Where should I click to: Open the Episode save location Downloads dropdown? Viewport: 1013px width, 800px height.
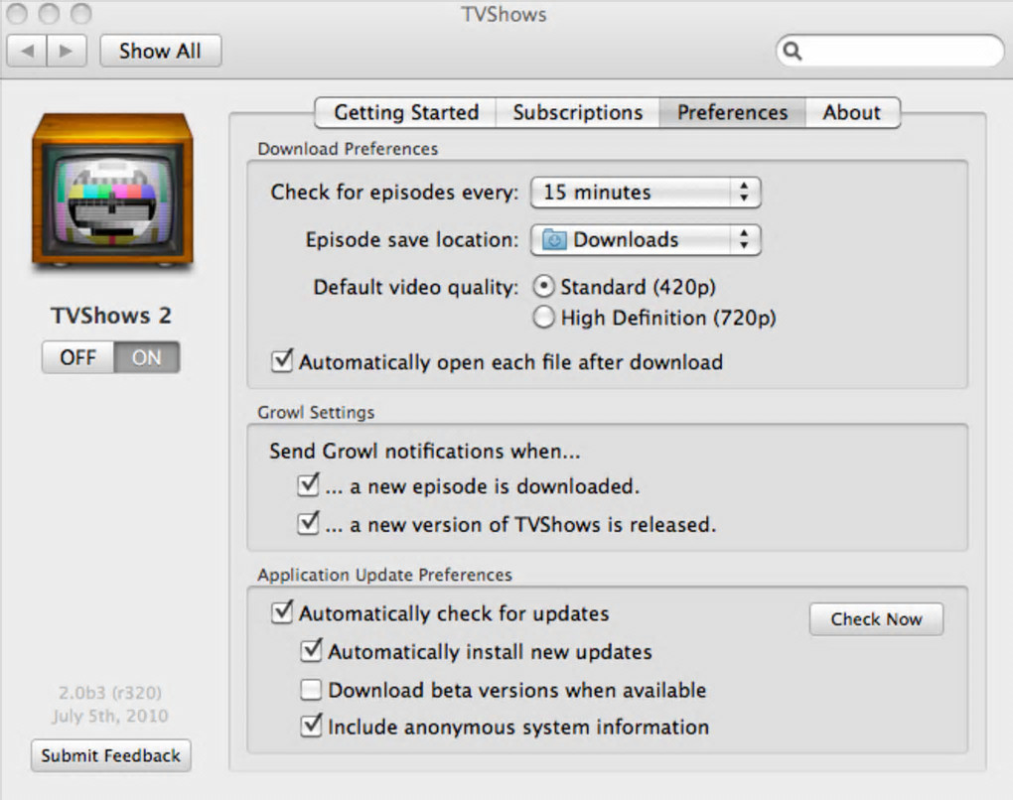coord(646,240)
